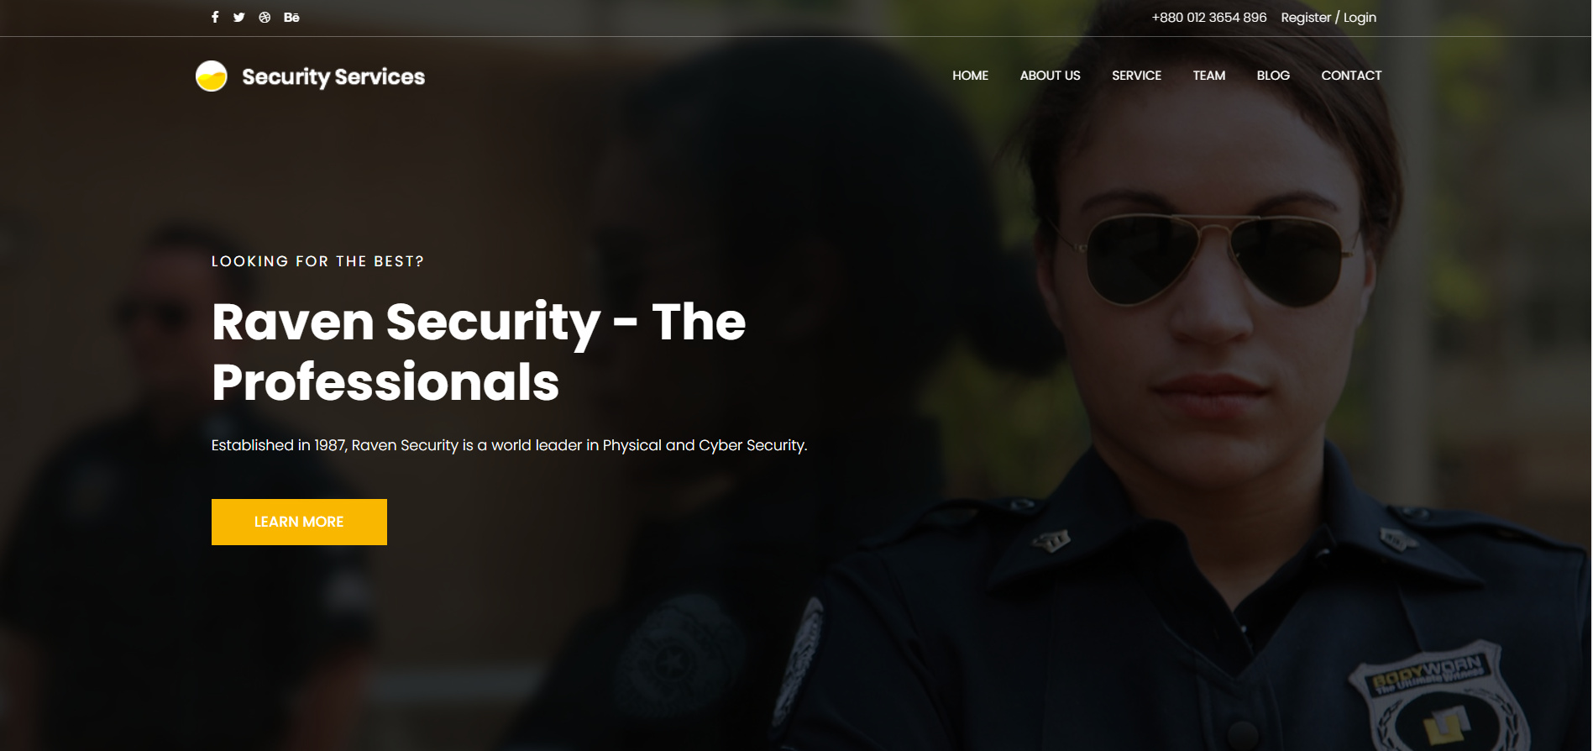
Task: Open the ABOUT US menu item
Action: pyautogui.click(x=1050, y=76)
